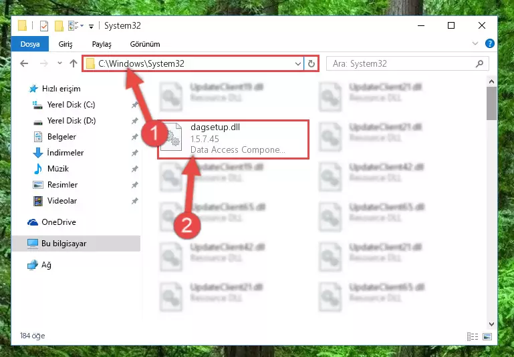Click the folder icon in the title bar
514x357 pixels.
pos(22,25)
